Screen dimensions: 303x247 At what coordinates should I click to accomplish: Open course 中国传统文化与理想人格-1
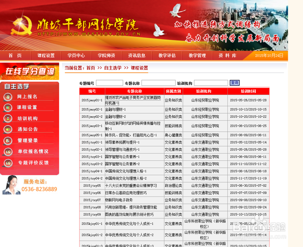126,171
